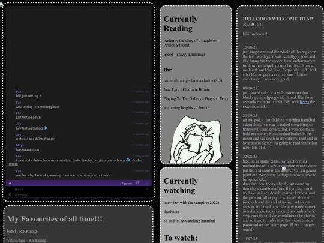Click 'HELLOOOO WELCOME TO MY BLOG!!!!' heading
Screen dimensions: 324x243
click(278, 22)
